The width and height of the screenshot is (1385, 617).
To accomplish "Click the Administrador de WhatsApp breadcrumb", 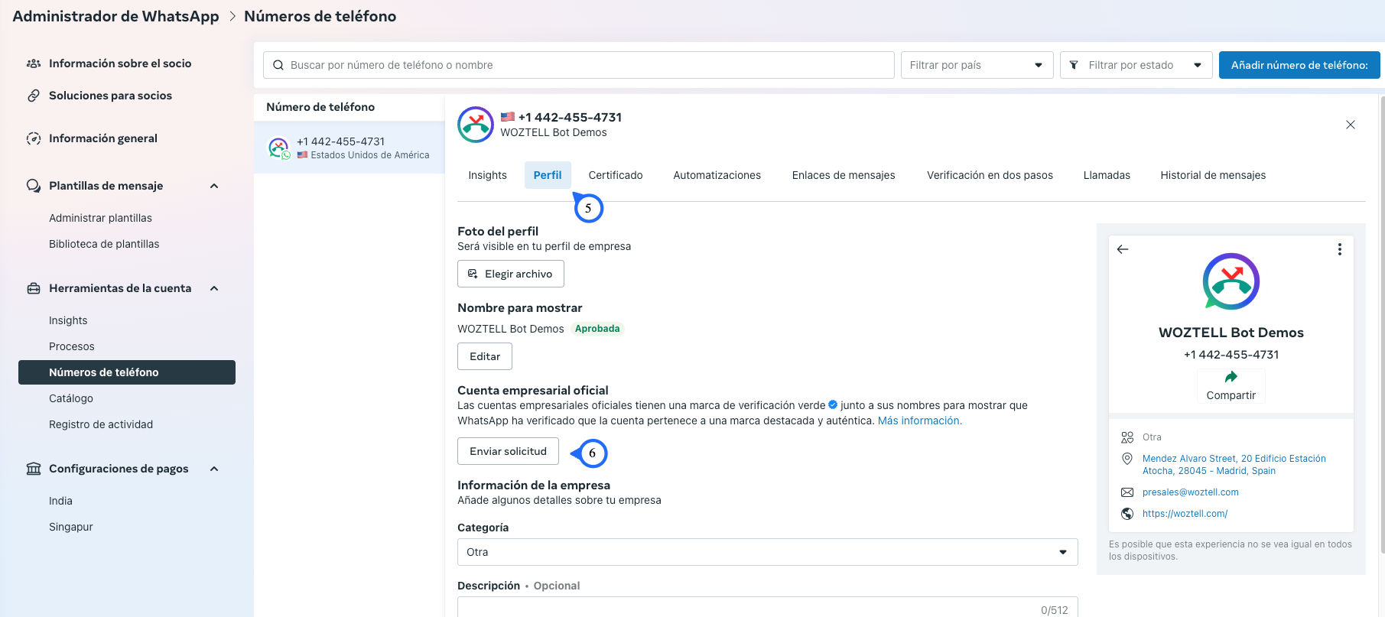I will [115, 16].
